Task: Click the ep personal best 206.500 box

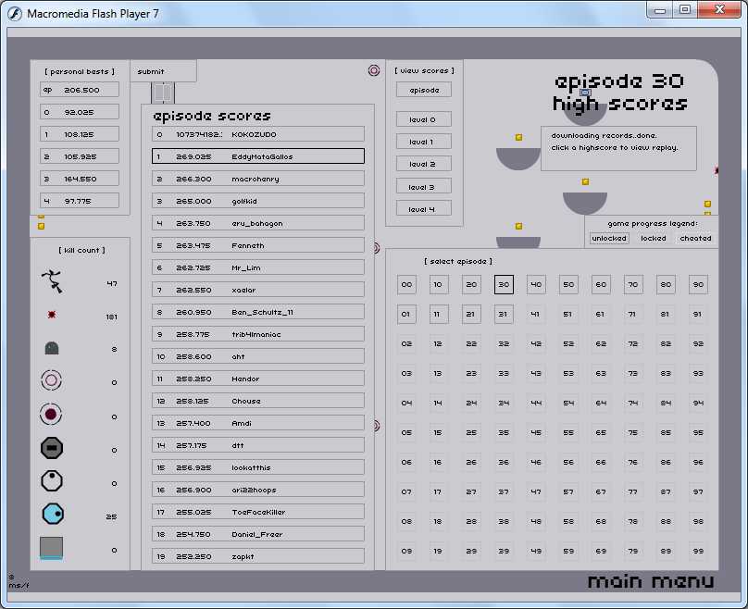Action: (80, 90)
